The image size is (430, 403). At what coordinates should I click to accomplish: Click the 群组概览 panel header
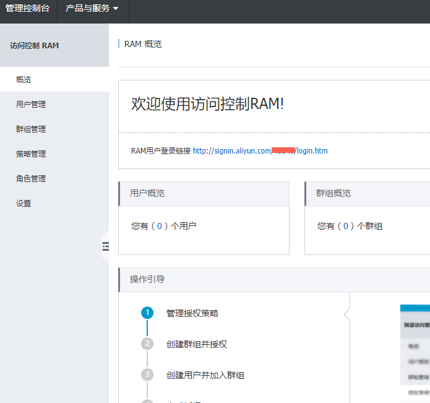[x=367, y=193]
